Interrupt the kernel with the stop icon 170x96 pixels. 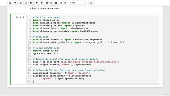tap(56, 3)
